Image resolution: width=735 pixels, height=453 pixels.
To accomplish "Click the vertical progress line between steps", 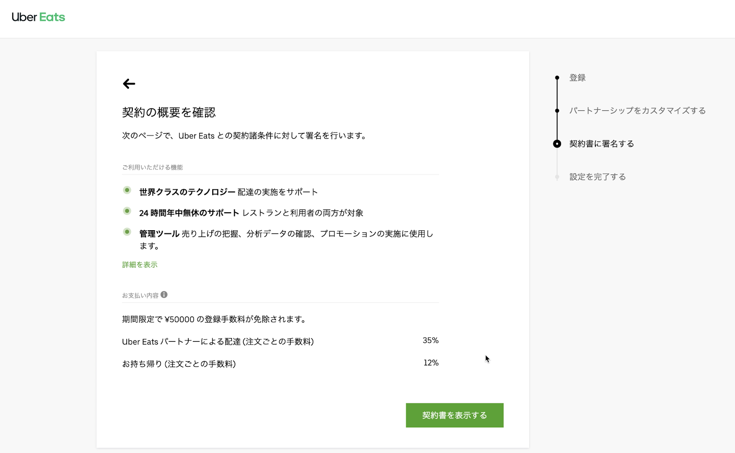I will coord(558,94).
